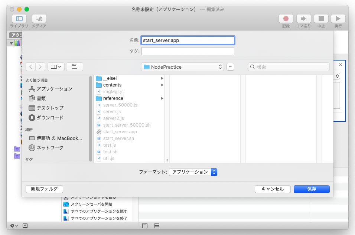
Task: Toggle the description panel at bottom-left
Action: [25, 226]
